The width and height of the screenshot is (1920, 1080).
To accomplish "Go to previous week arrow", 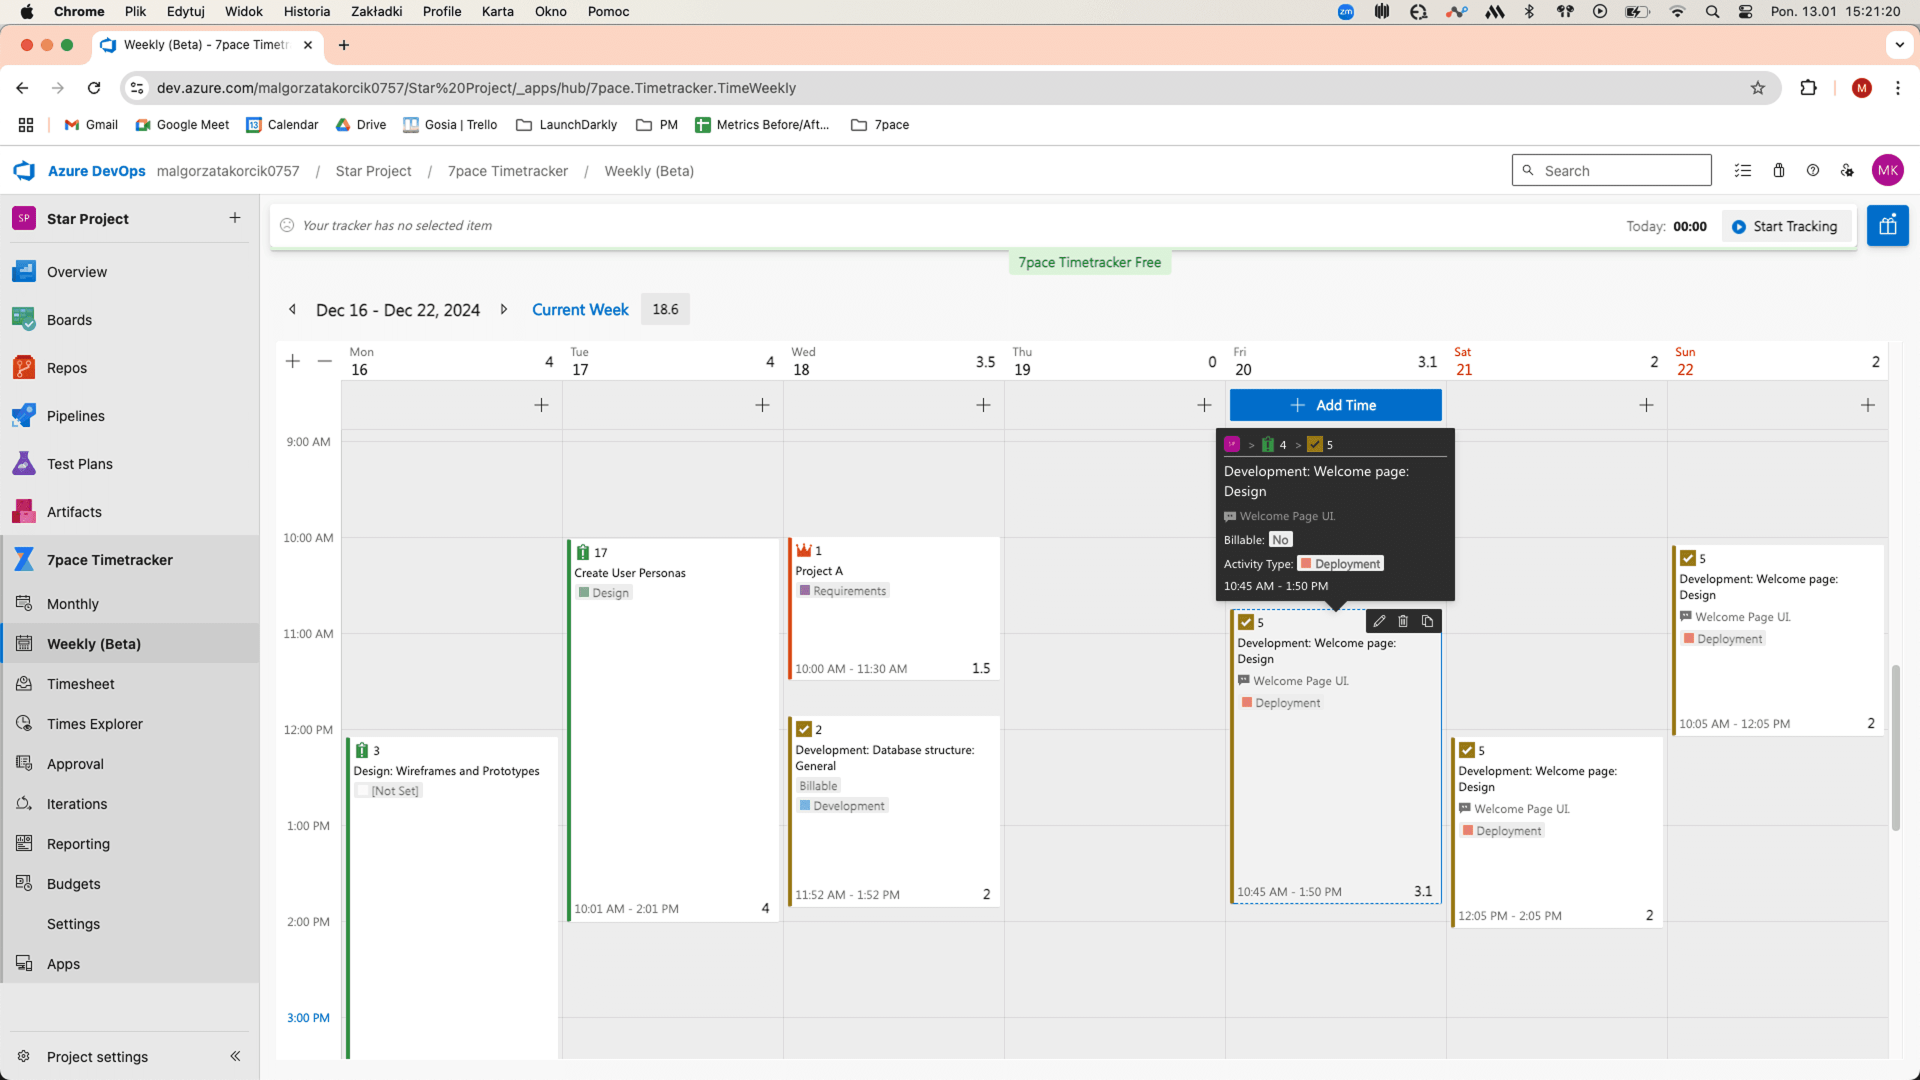I will point(292,309).
